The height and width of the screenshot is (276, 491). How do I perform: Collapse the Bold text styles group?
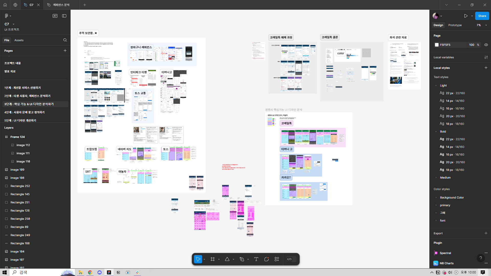point(436,131)
